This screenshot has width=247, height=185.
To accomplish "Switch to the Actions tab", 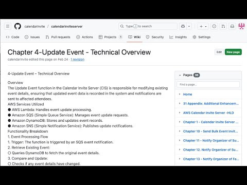I will 84,37.
